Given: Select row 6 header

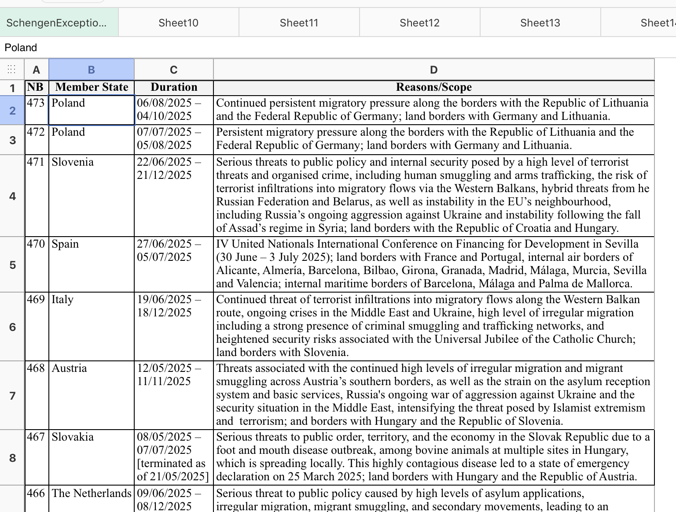Looking at the screenshot, I should (x=12, y=326).
